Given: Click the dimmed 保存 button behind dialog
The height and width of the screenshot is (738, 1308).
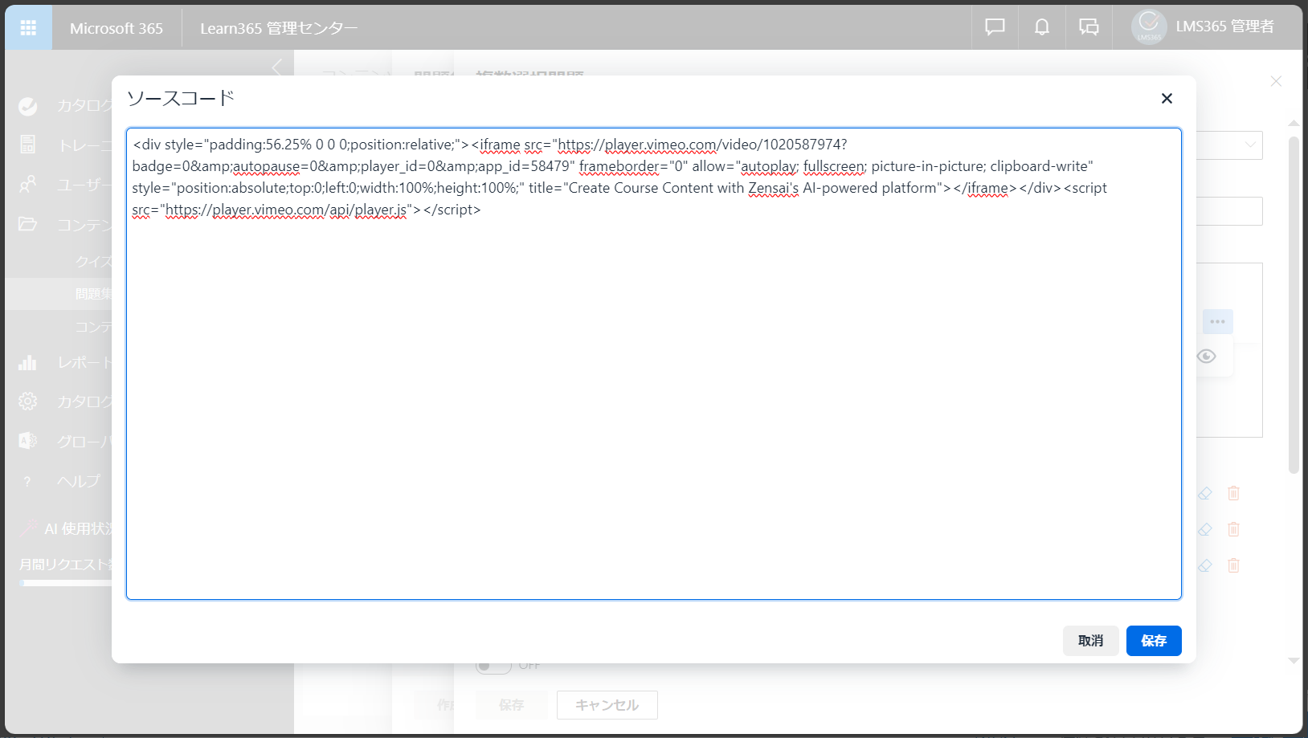Looking at the screenshot, I should [512, 705].
